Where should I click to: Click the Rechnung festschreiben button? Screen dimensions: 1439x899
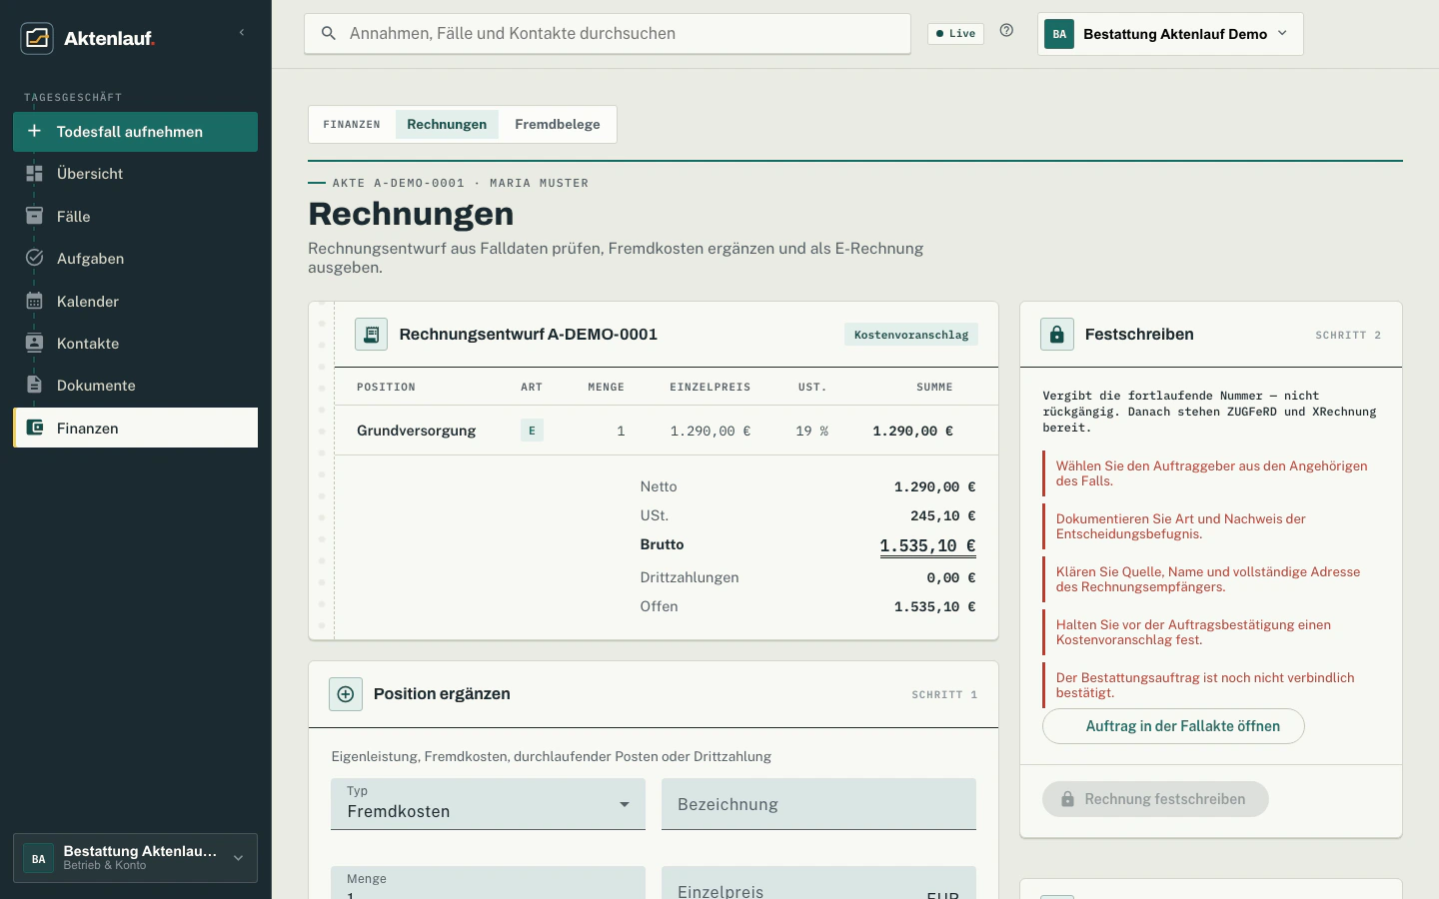point(1155,799)
